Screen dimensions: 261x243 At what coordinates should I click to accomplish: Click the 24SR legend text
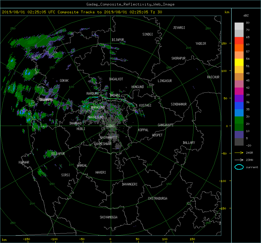(249, 153)
